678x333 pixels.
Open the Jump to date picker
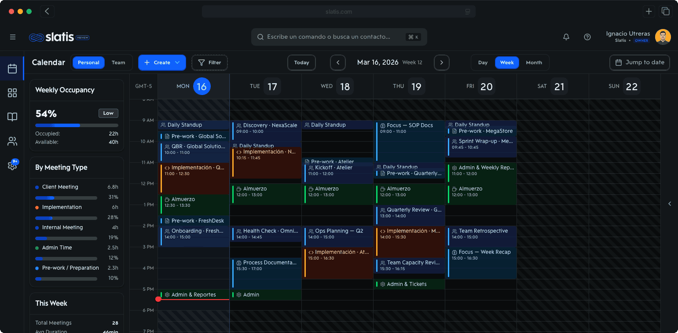(639, 62)
